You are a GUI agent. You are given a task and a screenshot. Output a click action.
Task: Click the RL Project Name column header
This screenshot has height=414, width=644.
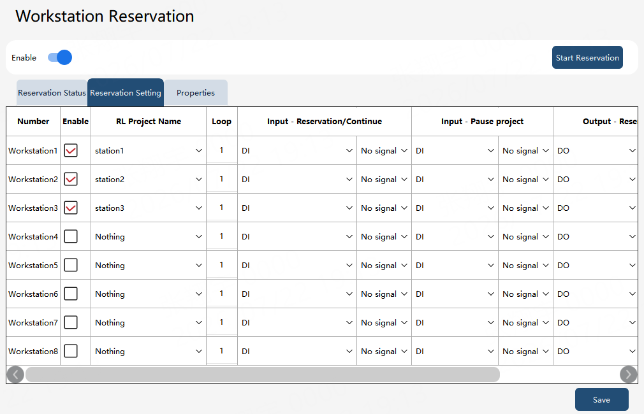tap(149, 122)
